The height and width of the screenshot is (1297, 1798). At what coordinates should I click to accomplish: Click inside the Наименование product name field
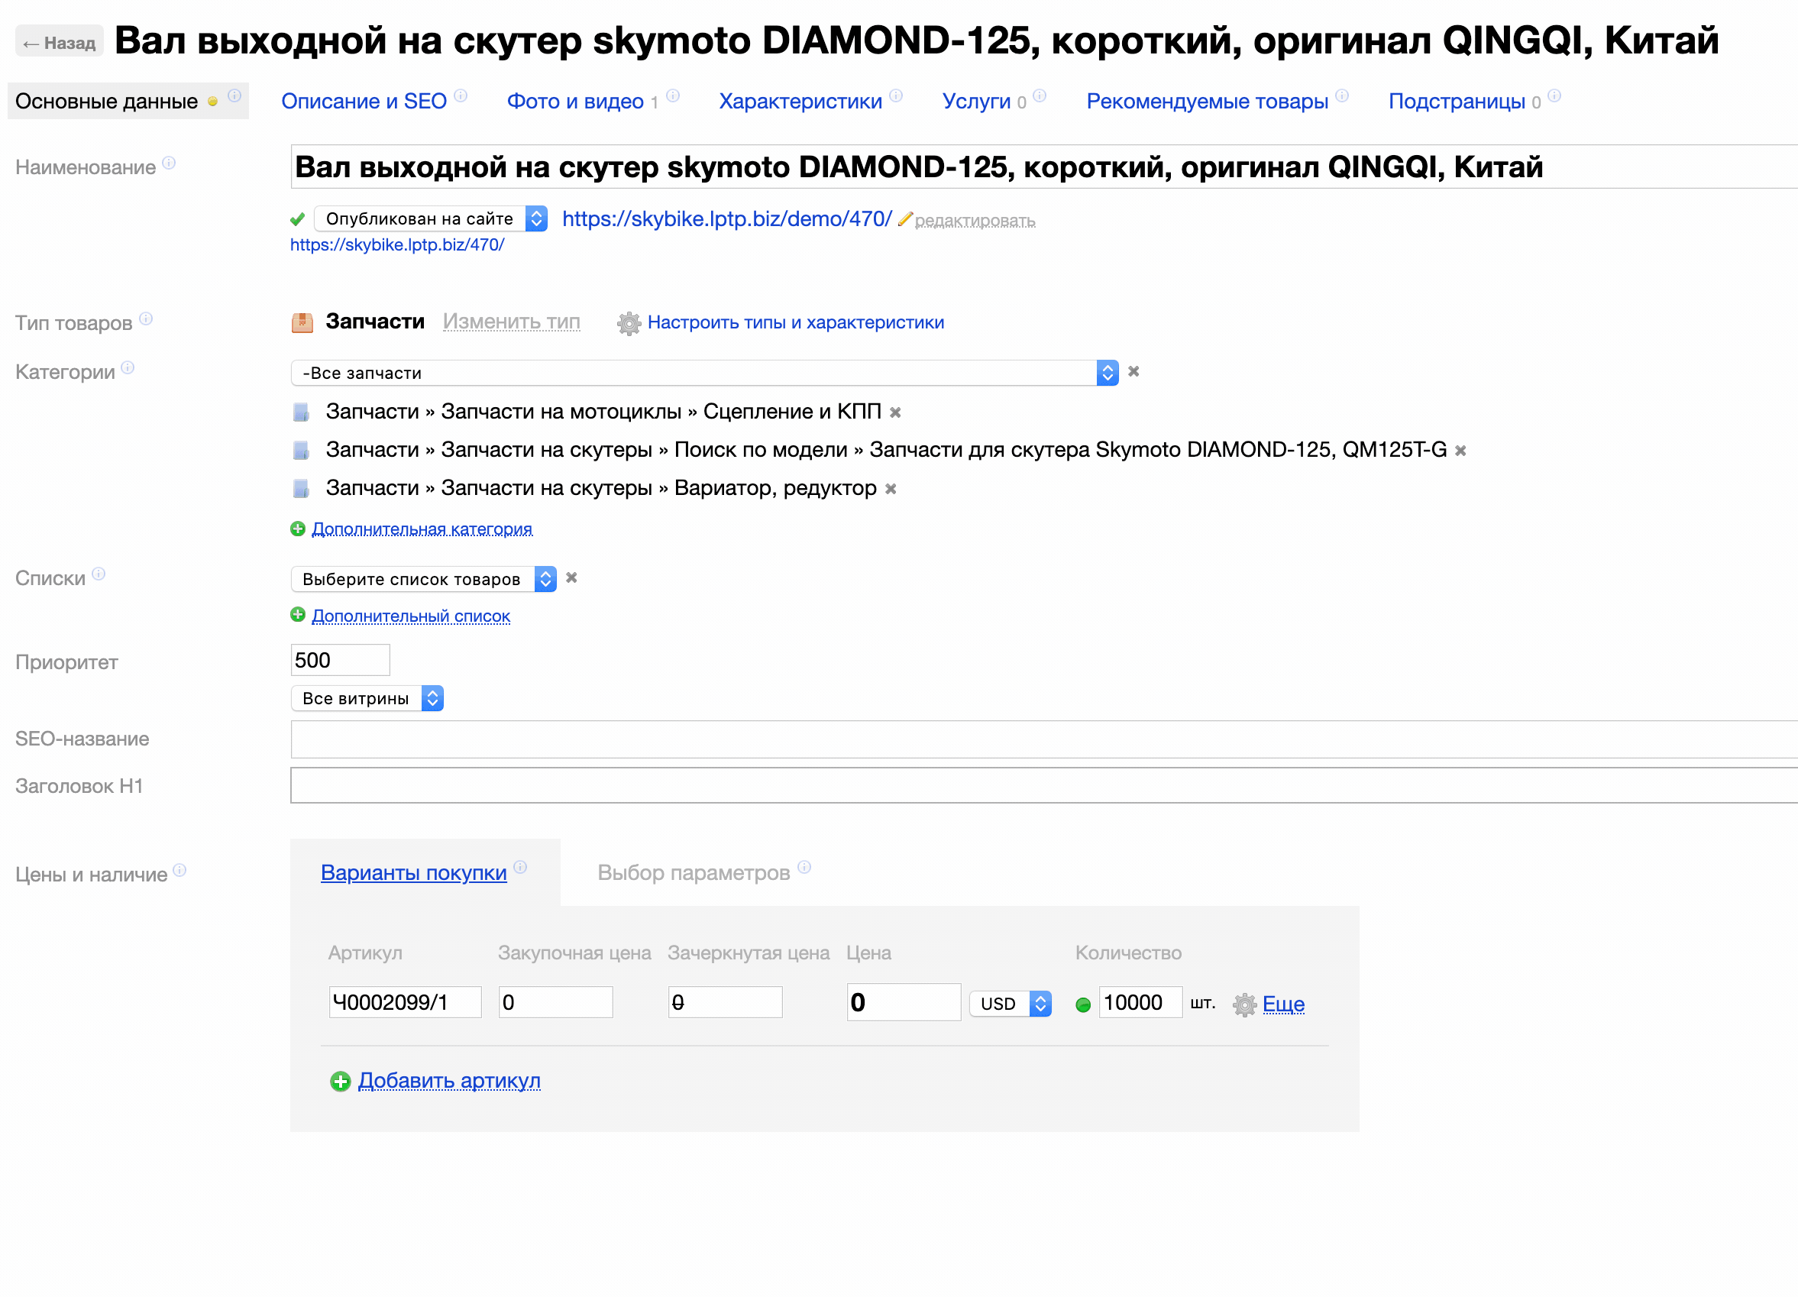point(1043,167)
